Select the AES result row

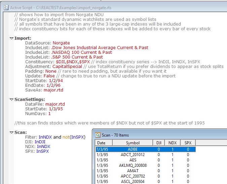tap(133, 160)
